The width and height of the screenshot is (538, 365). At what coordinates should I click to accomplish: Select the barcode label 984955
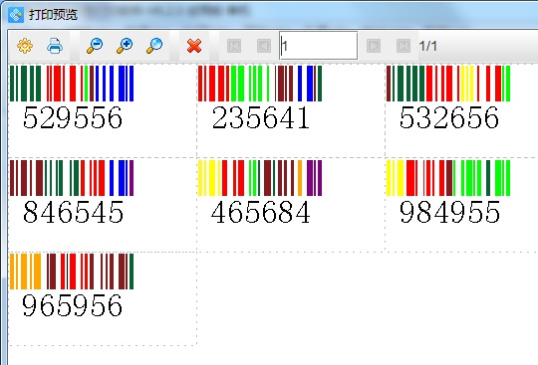click(448, 192)
